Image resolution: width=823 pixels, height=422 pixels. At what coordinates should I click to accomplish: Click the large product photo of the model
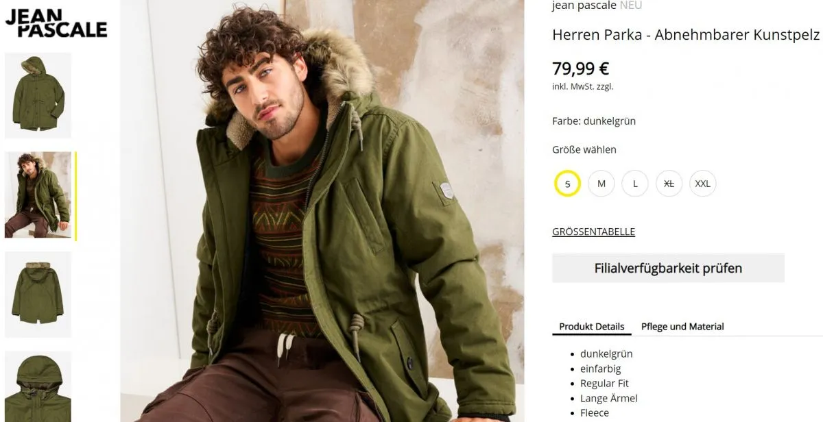322,211
